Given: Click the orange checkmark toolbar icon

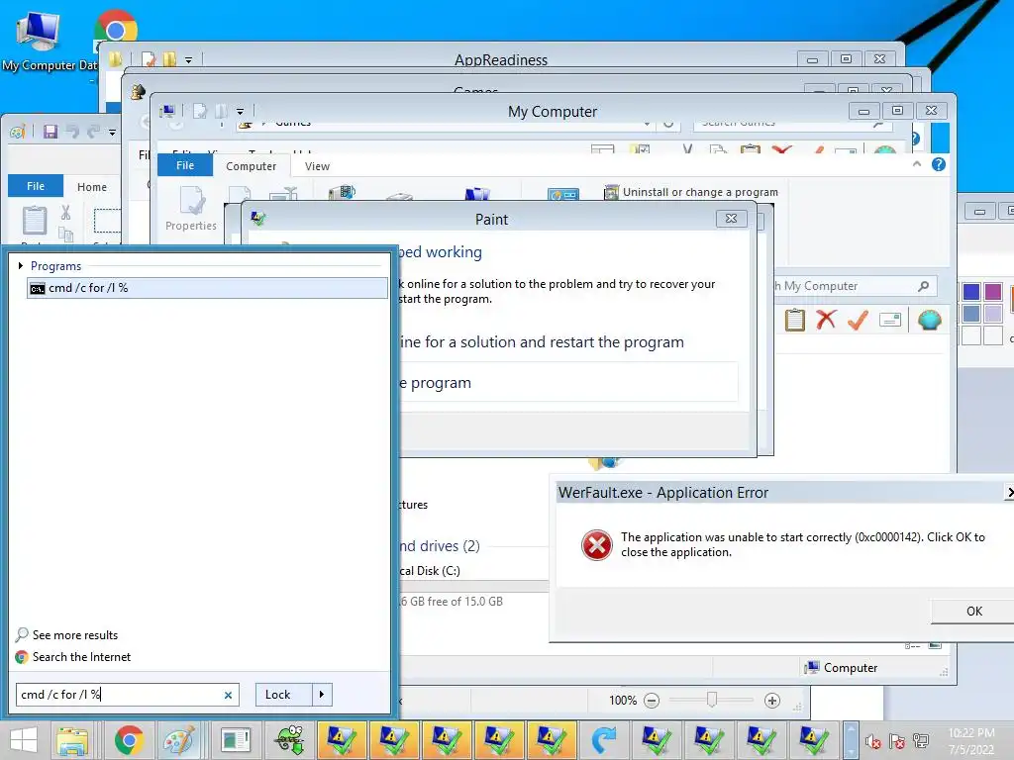Looking at the screenshot, I should [x=858, y=320].
